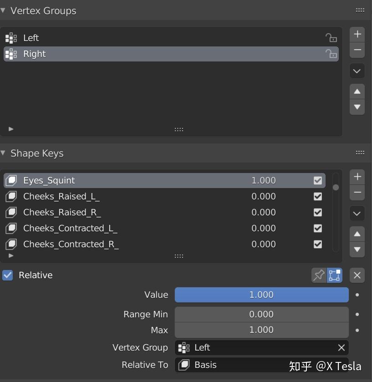Clear the Left vertex group assignment
This screenshot has width=372, height=382.
[341, 347]
